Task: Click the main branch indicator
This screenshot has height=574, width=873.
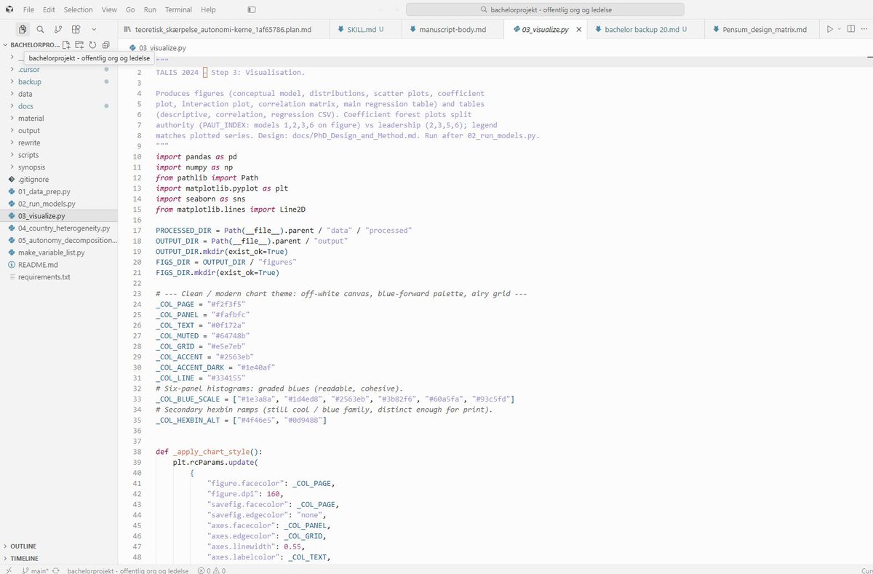Action: [36, 570]
